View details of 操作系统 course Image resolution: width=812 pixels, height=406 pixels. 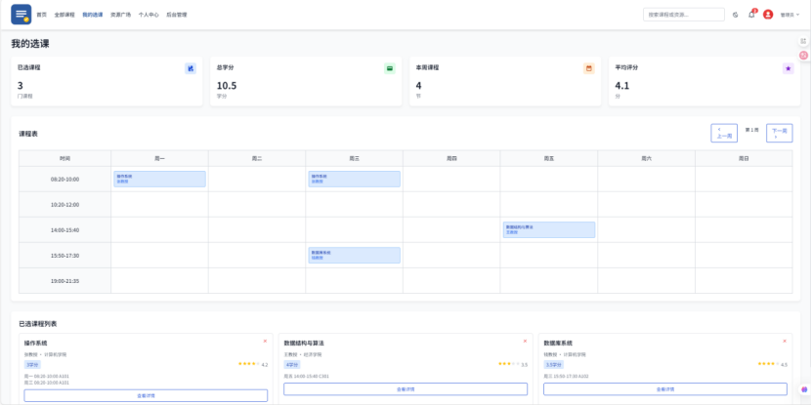[146, 395]
